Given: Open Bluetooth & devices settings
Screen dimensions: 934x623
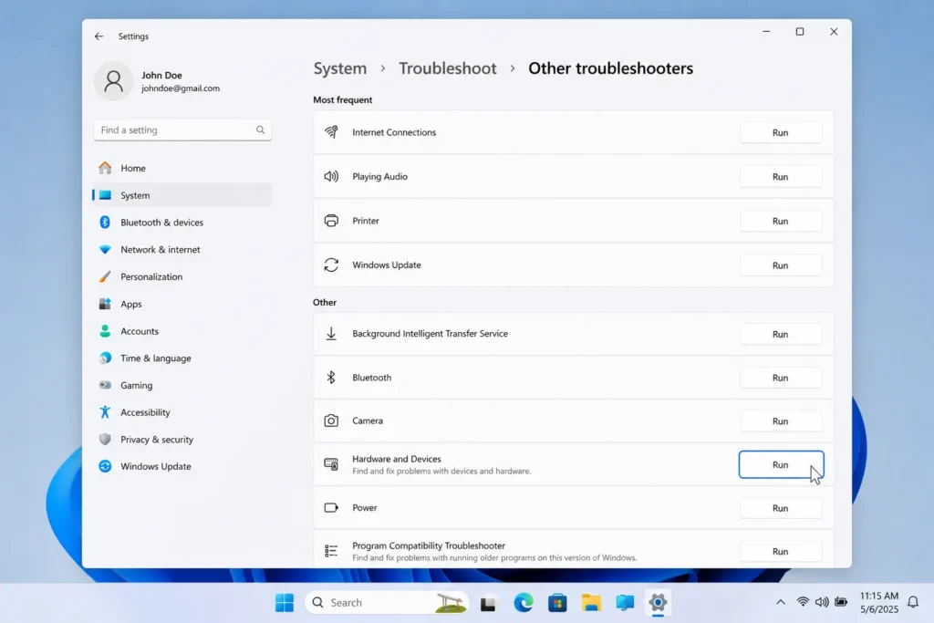Looking at the screenshot, I should 182,223.
